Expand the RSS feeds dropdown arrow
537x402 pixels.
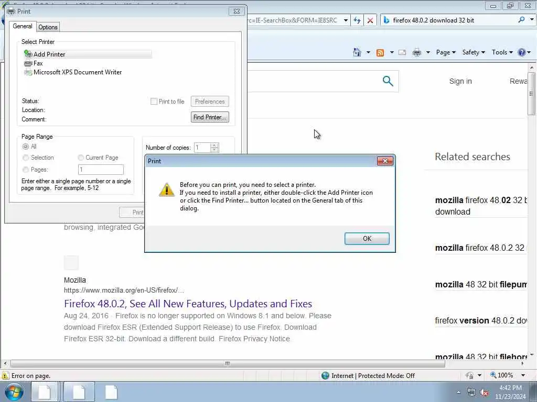point(391,52)
